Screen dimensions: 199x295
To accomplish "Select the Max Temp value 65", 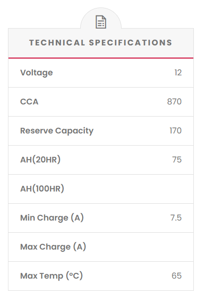I will pos(177,276).
